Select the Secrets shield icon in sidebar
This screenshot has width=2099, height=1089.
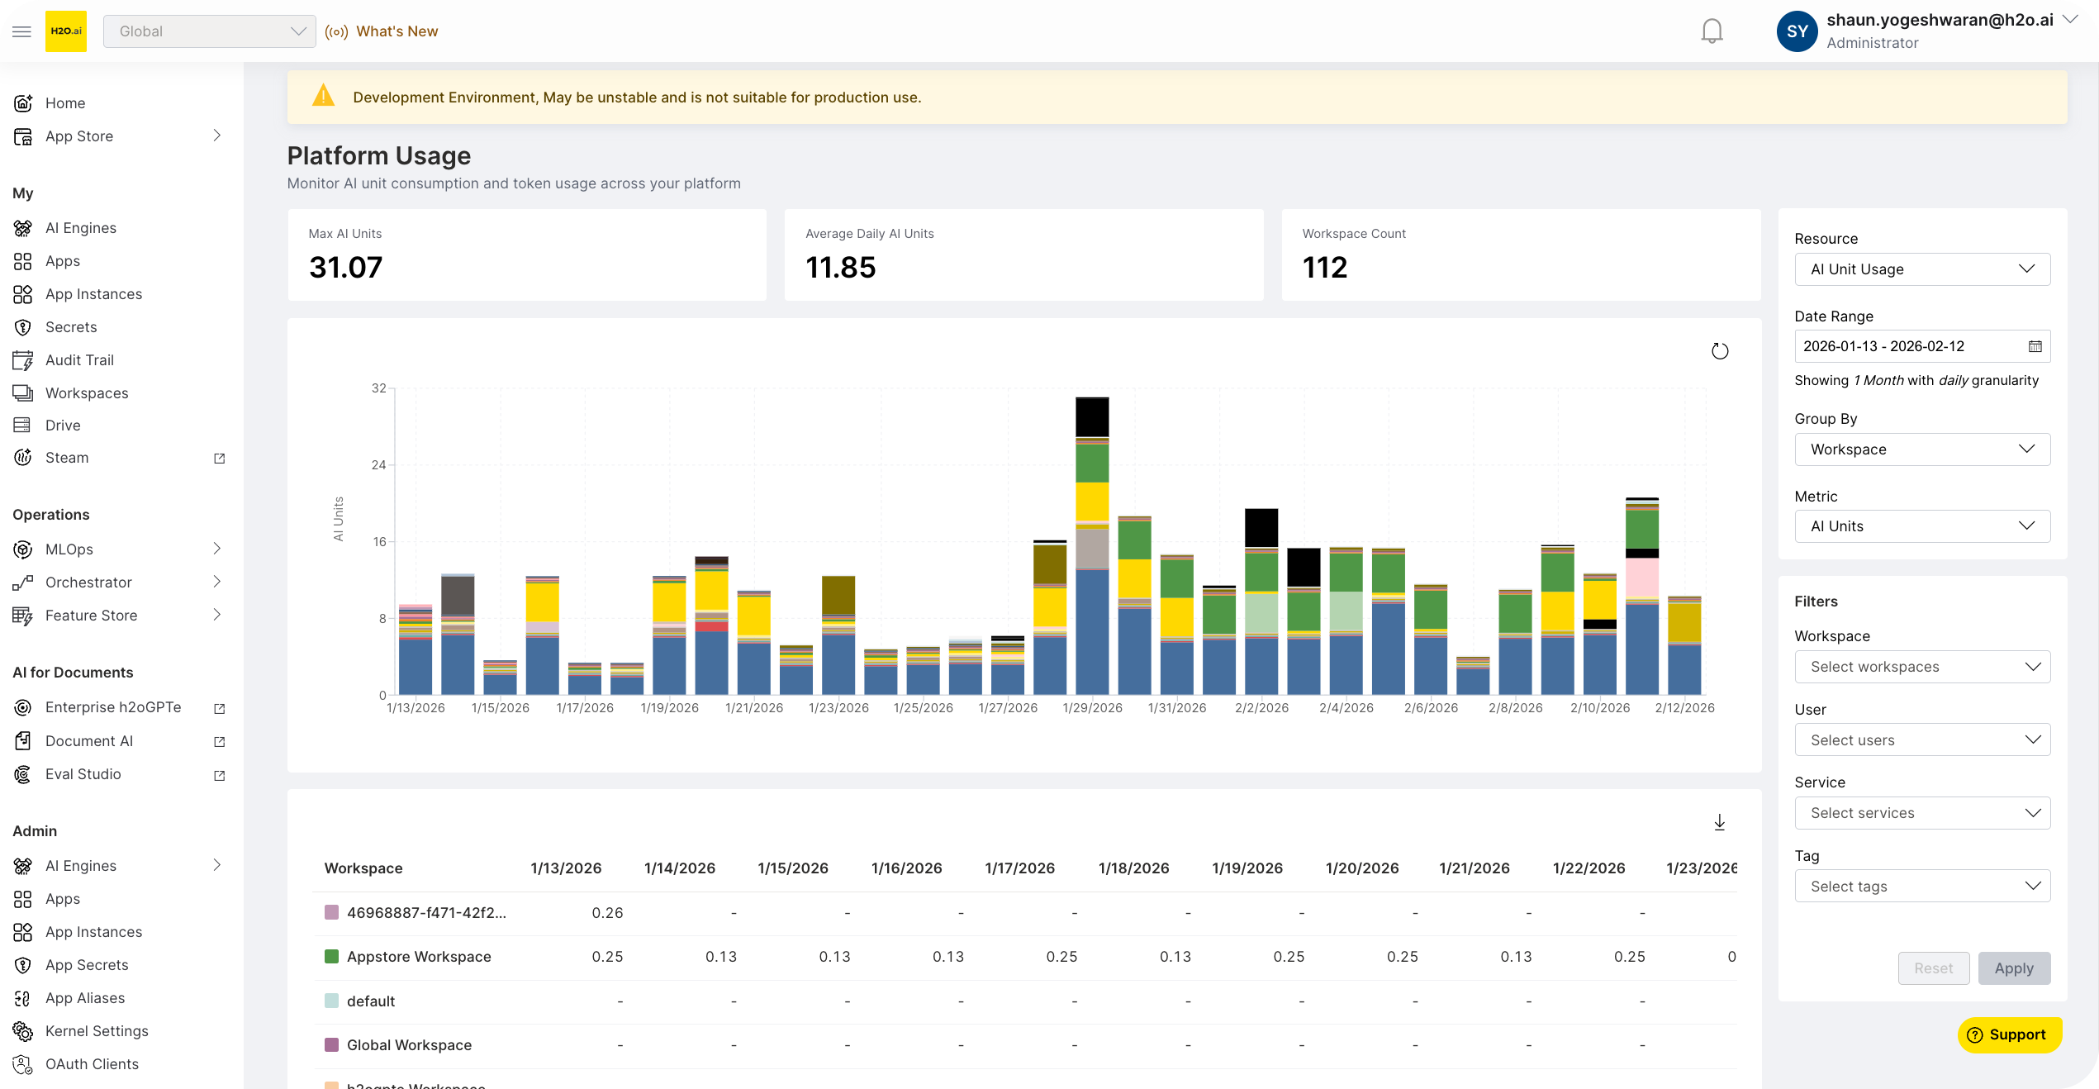23,326
